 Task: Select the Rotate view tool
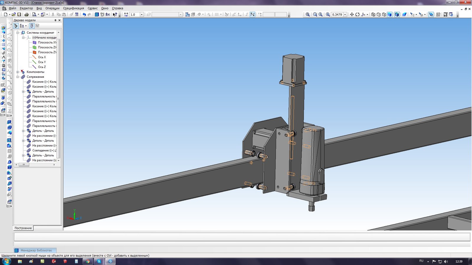(x=358, y=14)
